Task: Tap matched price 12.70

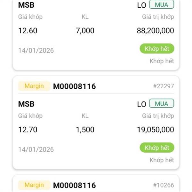Action: pyautogui.click(x=28, y=130)
